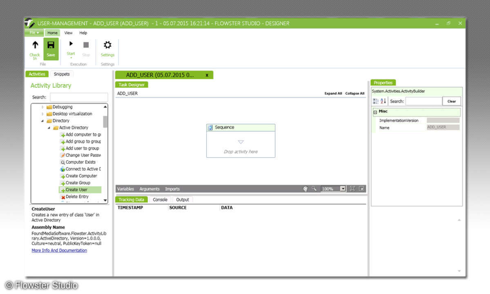Image resolution: width=490 pixels, height=294 pixels.
Task: Open the File menu dropdown
Action: [x=34, y=33]
